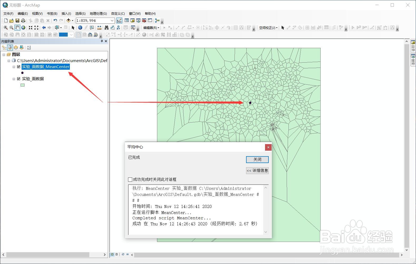Open the ArcToolbox window
The image size is (416, 264).
[x=144, y=21]
